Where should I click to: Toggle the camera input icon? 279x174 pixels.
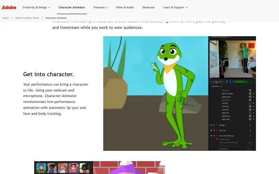click(x=227, y=81)
